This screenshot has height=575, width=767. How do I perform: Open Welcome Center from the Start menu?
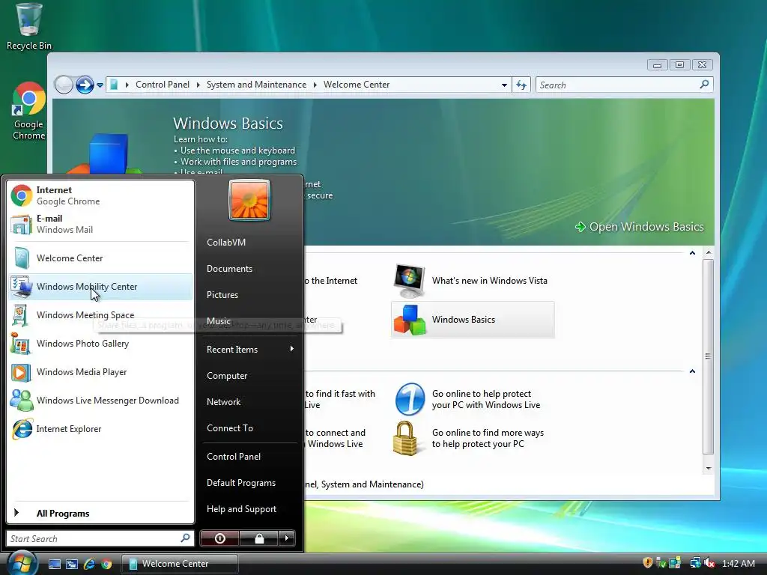click(x=100, y=258)
